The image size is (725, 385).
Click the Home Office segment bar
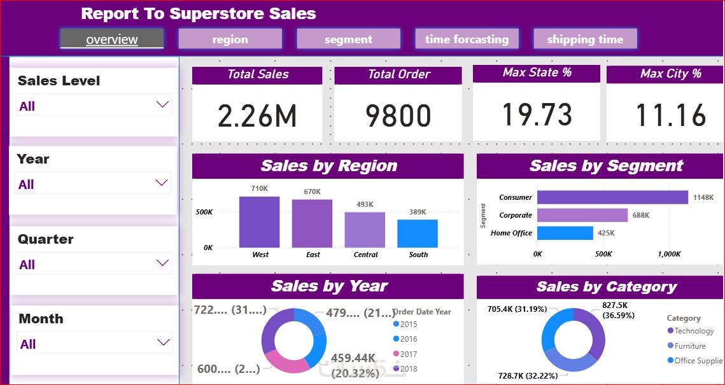565,233
